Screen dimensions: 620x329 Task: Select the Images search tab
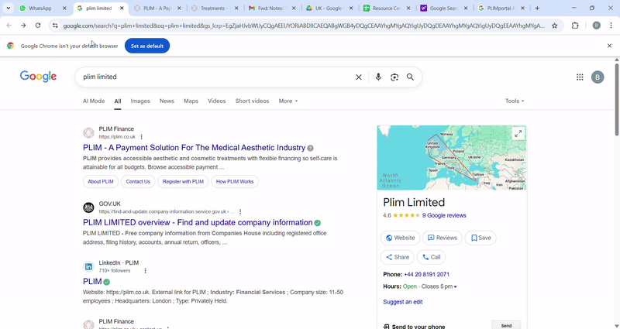[140, 101]
